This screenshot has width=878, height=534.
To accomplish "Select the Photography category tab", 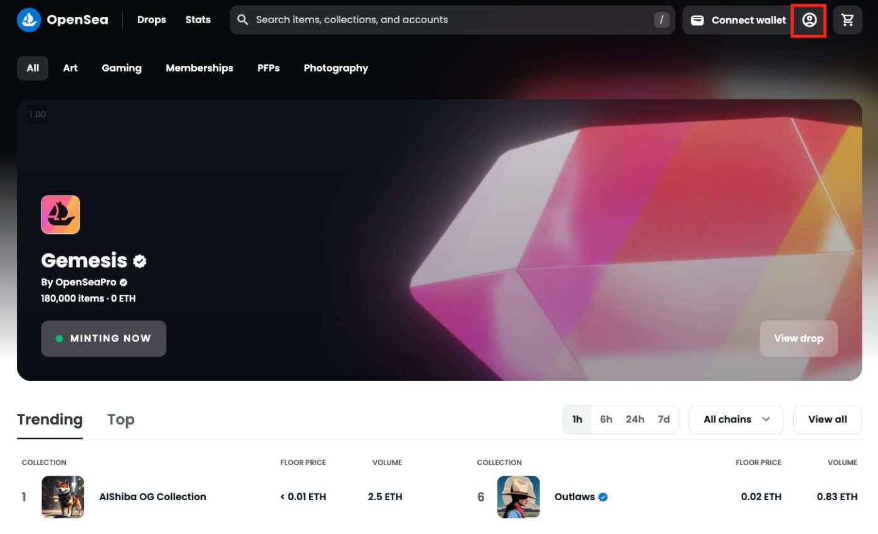I will tap(336, 68).
